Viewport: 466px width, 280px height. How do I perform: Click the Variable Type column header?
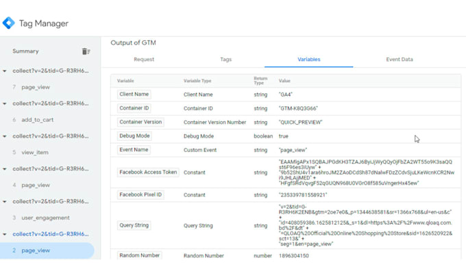pos(197,81)
